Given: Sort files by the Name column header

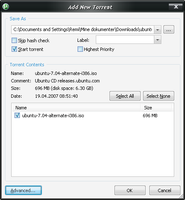Looking at the screenshot, I should pos(76,108).
